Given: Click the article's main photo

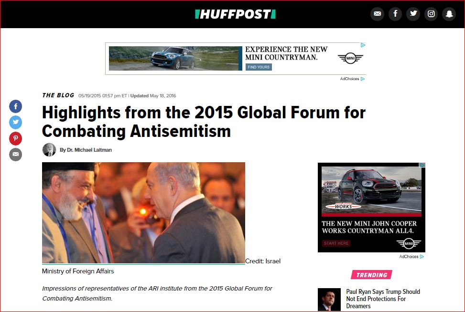Looking at the screenshot, I should pyautogui.click(x=143, y=213).
